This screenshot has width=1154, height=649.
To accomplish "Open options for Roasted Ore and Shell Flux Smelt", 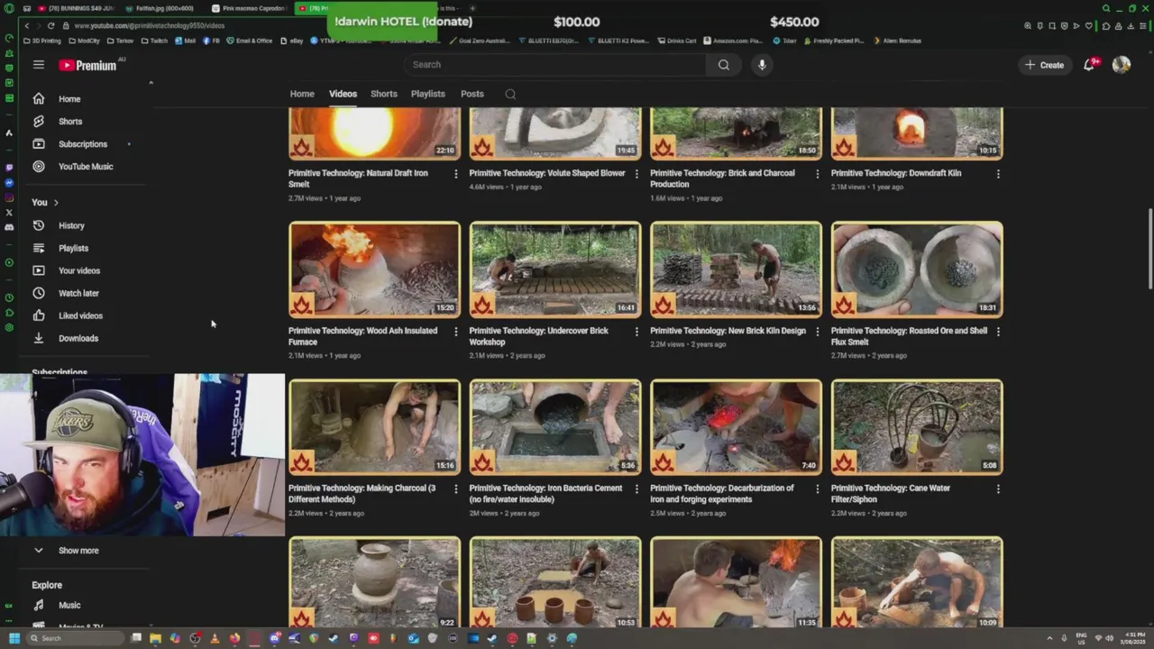I will pyautogui.click(x=998, y=332).
